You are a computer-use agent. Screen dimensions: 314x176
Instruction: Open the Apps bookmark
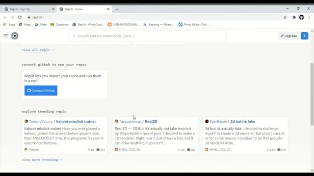tap(9, 24)
